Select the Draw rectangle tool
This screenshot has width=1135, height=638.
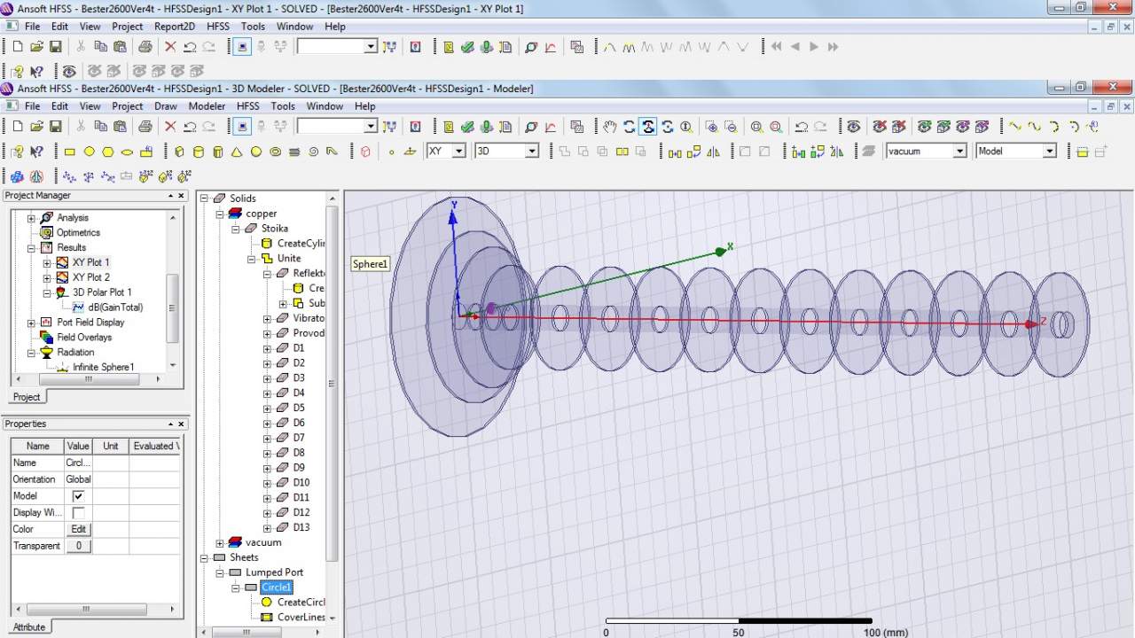[x=70, y=152]
